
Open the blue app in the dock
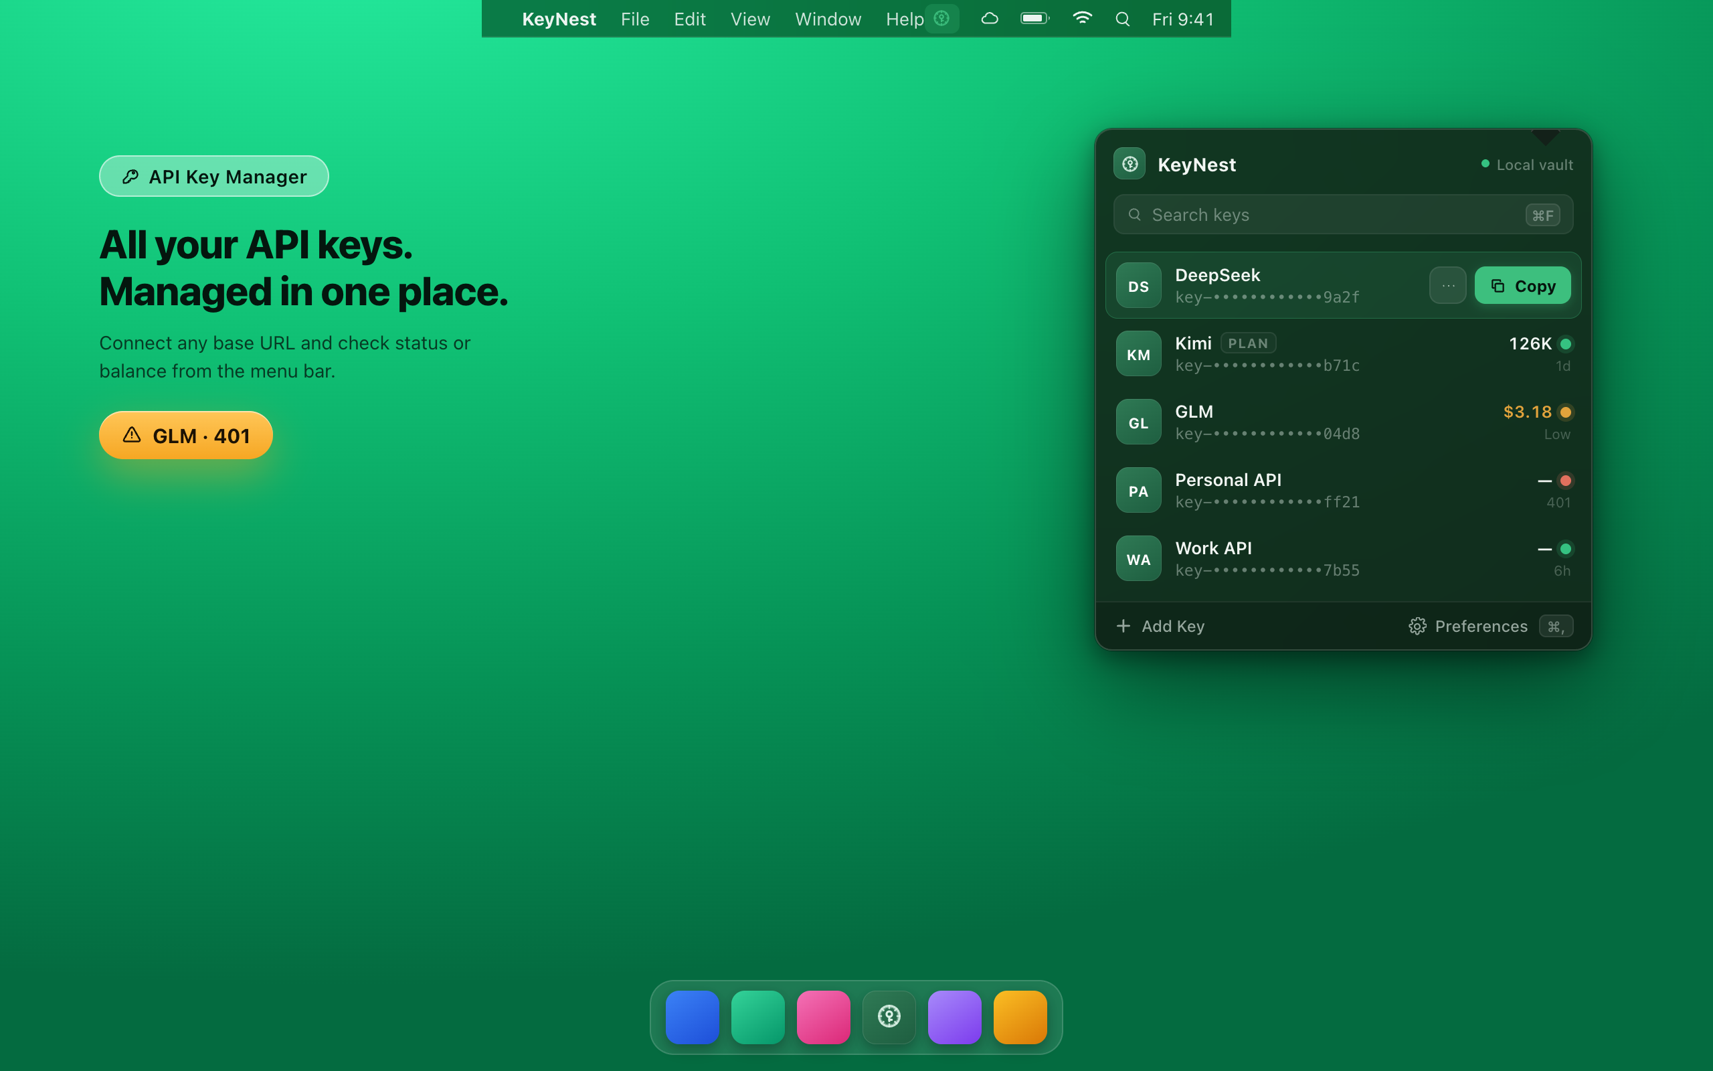coord(693,1017)
